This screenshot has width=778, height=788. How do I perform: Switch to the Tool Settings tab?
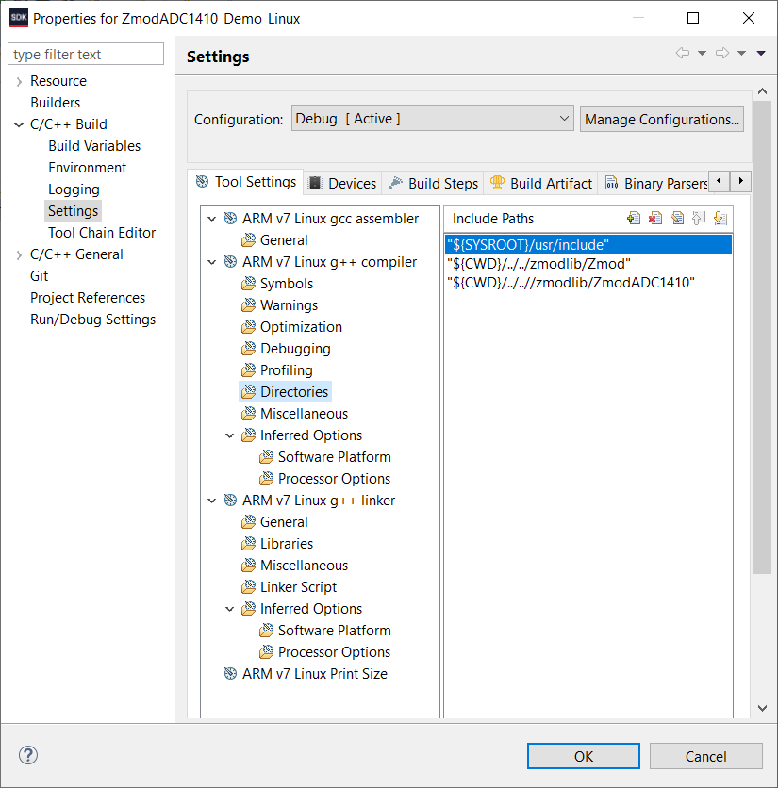click(x=246, y=182)
